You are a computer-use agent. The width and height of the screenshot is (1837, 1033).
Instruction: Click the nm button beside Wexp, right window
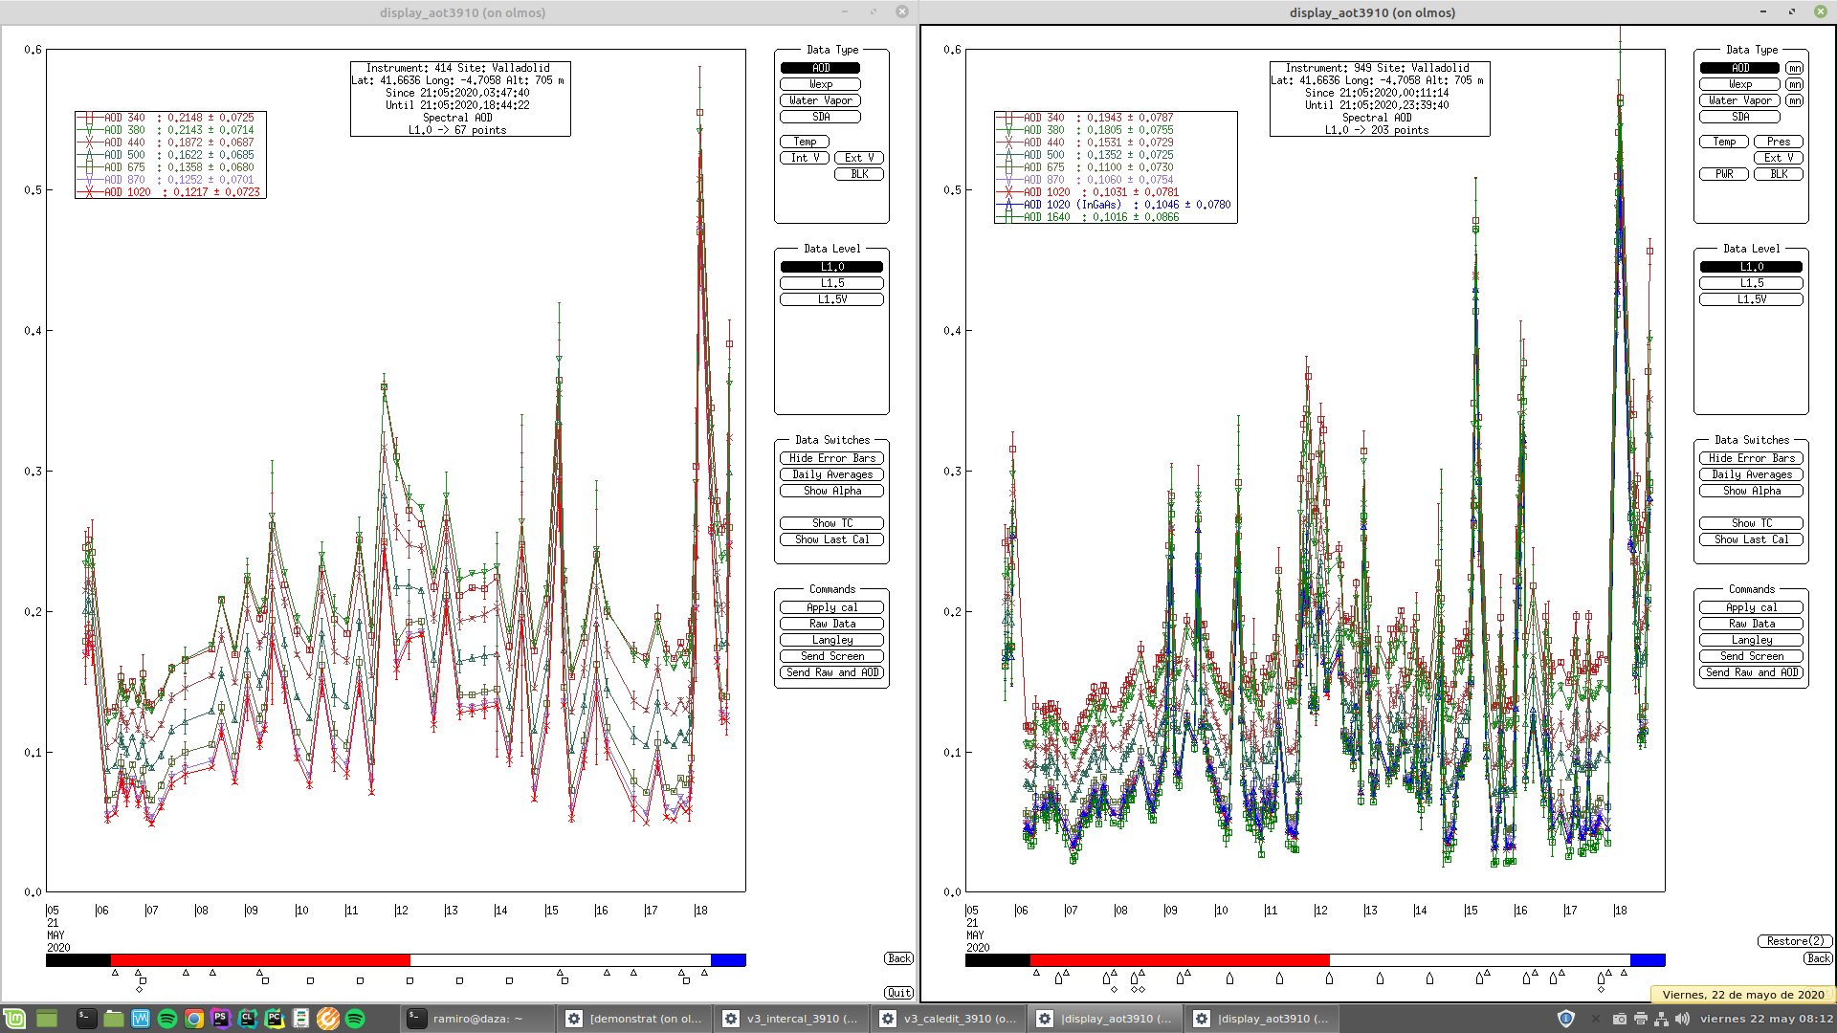pos(1795,84)
